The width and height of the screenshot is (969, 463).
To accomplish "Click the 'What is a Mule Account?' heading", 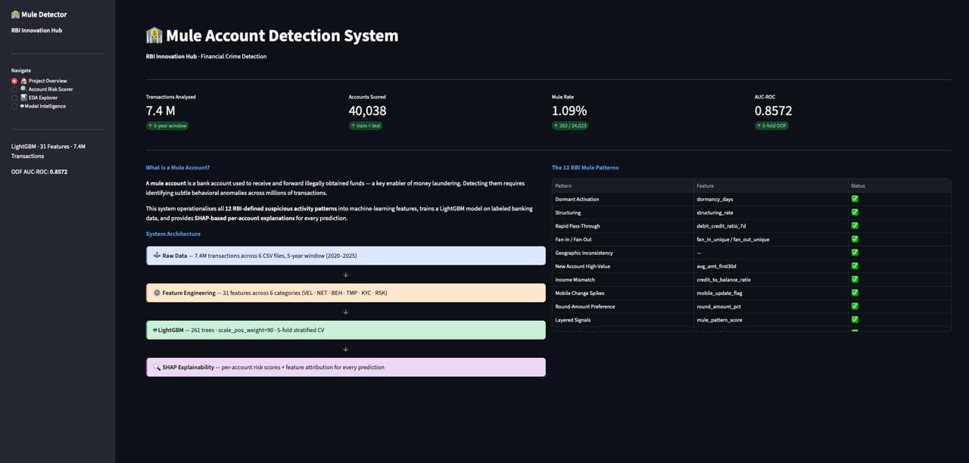I will pos(178,168).
